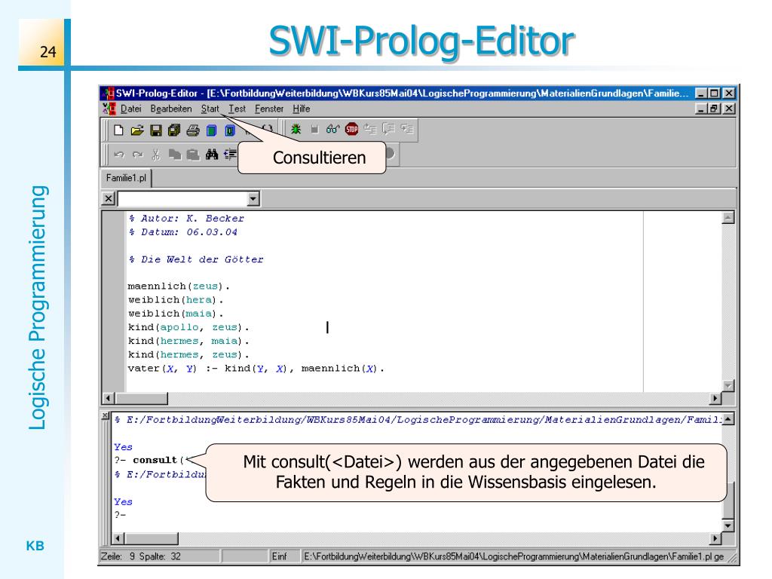This screenshot has width=772, height=579.
Task: Open the Test menu
Action: click(237, 109)
